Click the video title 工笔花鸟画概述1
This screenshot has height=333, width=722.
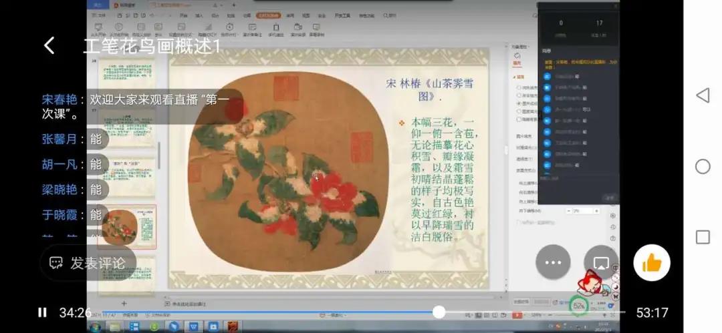click(152, 46)
